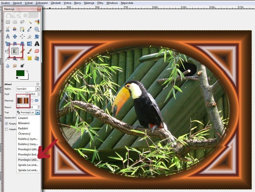Select the Select by Color tool
Screen dimensions: 255x192
pyautogui.click(x=37, y=22)
